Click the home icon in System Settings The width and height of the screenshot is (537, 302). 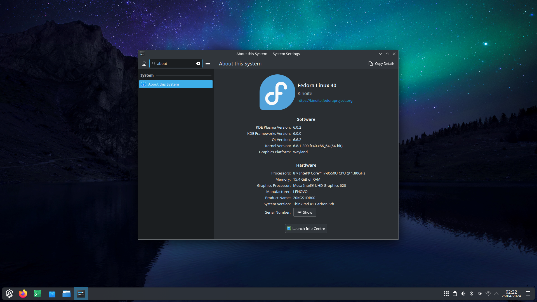coord(144,64)
